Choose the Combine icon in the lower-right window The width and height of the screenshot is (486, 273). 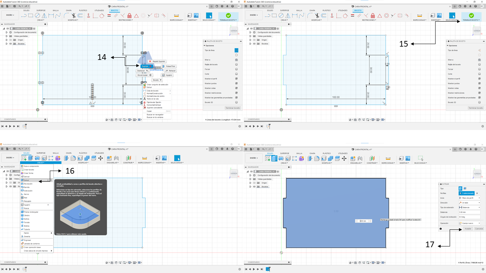click(331, 158)
